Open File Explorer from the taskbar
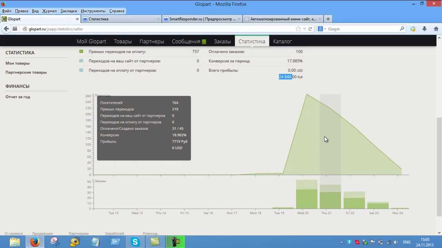 point(15,242)
